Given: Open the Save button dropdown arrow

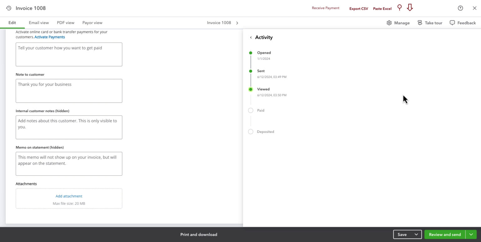Looking at the screenshot, I should (416, 234).
